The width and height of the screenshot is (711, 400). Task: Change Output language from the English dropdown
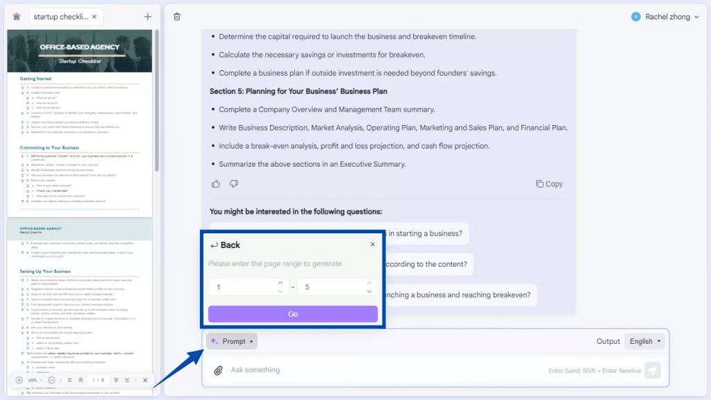[644, 340]
